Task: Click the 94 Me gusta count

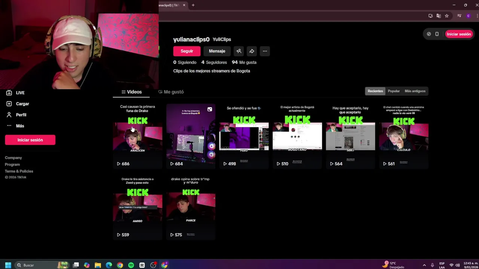Action: click(244, 62)
